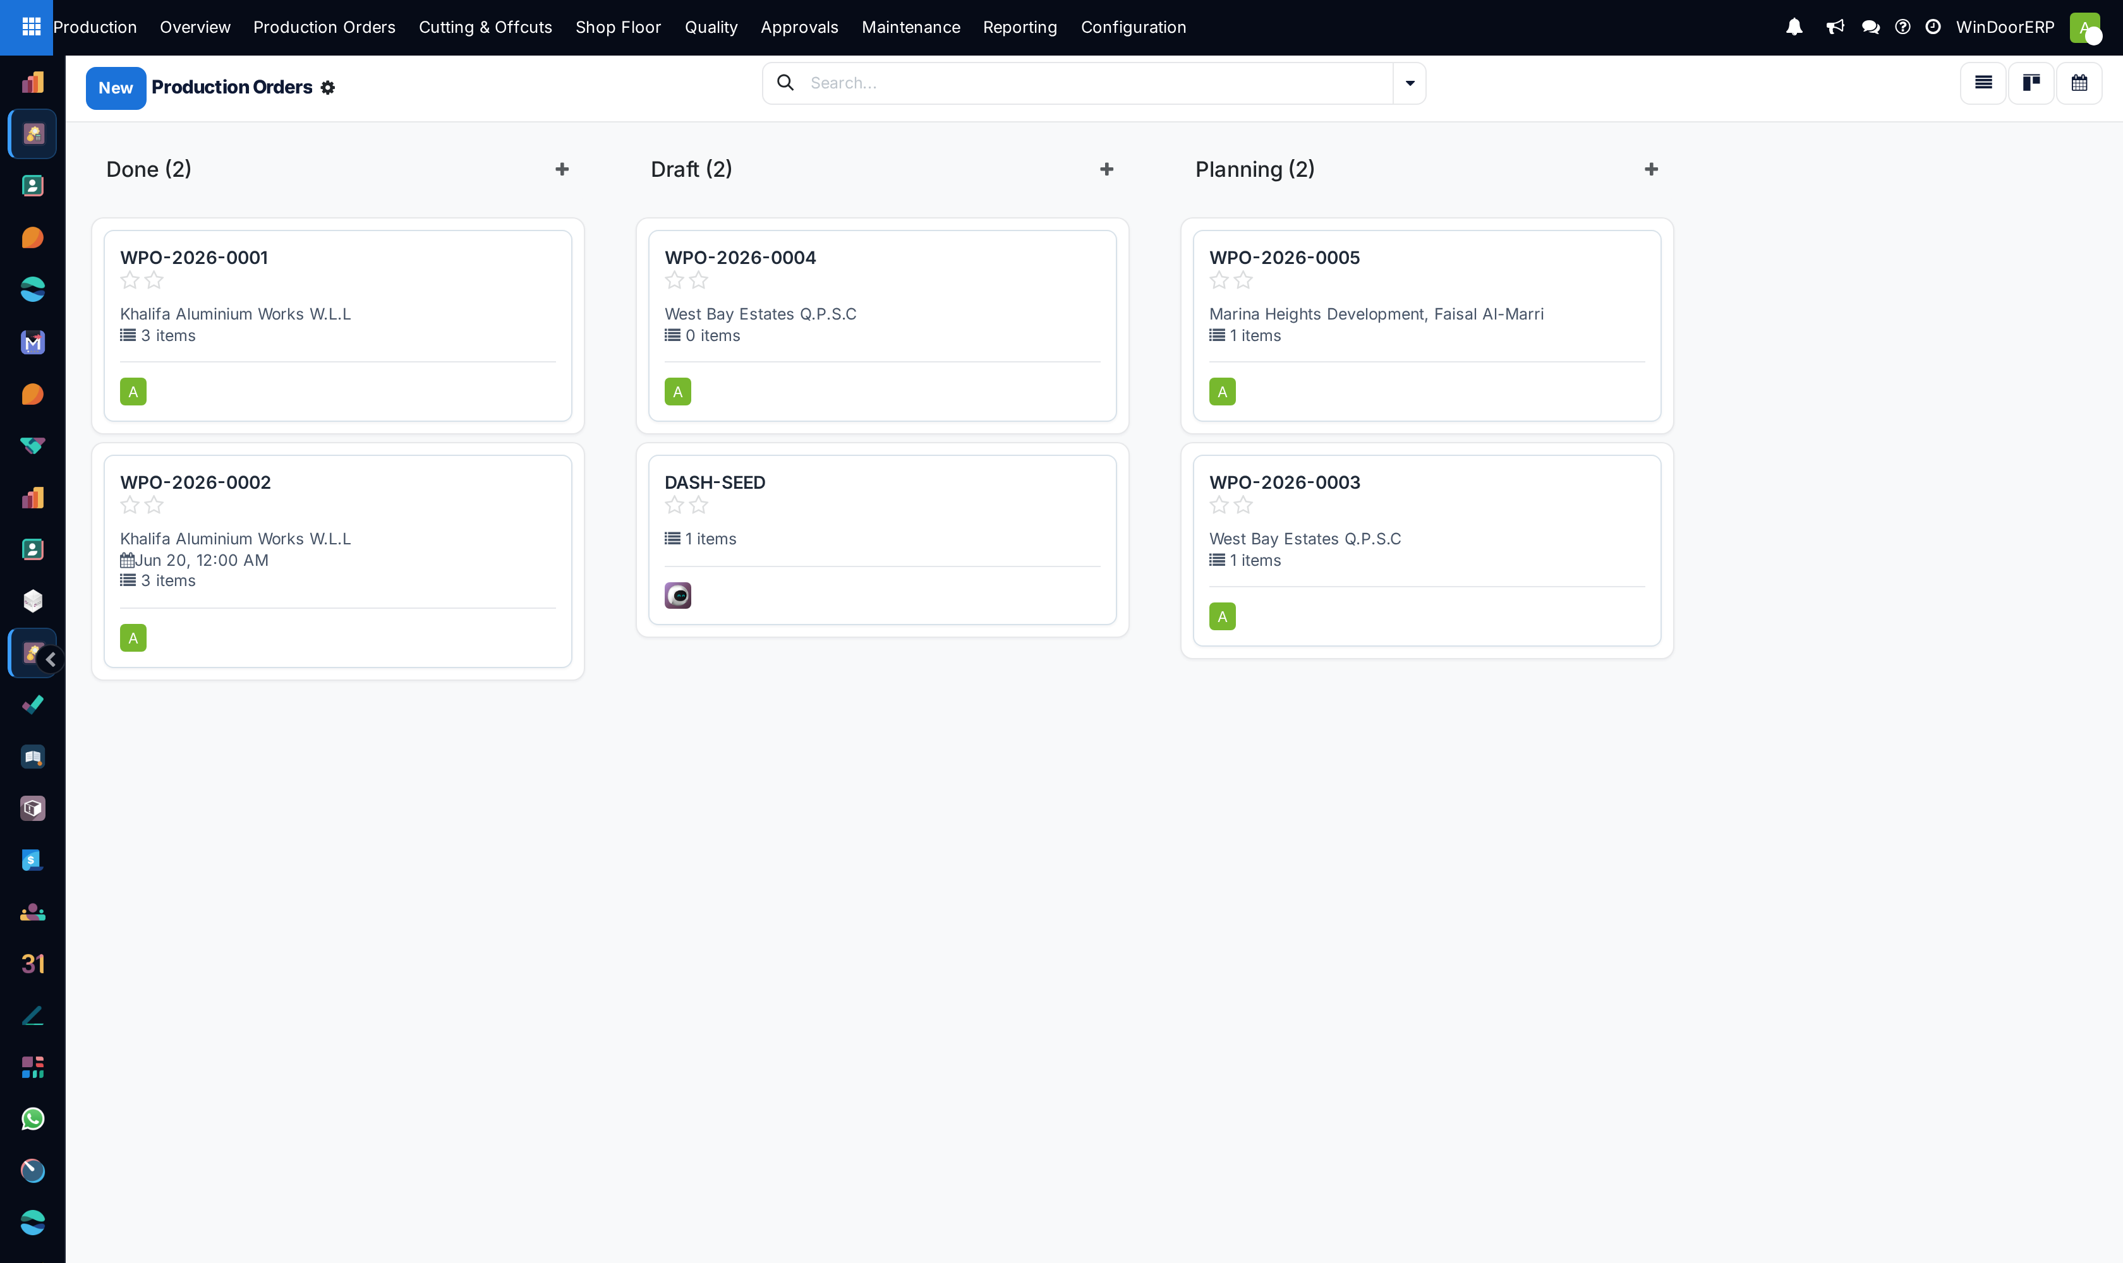Collapse the sidebar with the chevron button

tap(51, 659)
